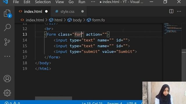The image size is (186, 104).
Task: Click the minimap code overview
Action: [173, 29]
